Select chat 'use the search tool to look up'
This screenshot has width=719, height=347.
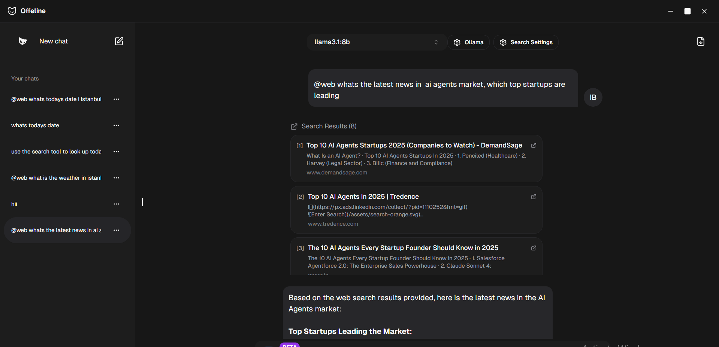click(56, 152)
